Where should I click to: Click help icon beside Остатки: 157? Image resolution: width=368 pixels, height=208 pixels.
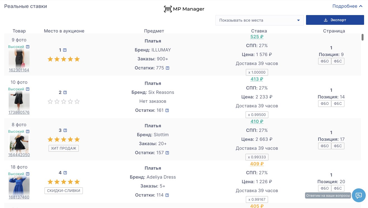[168, 153]
